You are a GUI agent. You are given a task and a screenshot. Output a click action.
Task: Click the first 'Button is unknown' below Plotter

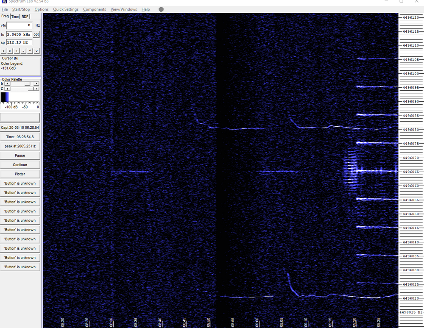click(x=20, y=183)
